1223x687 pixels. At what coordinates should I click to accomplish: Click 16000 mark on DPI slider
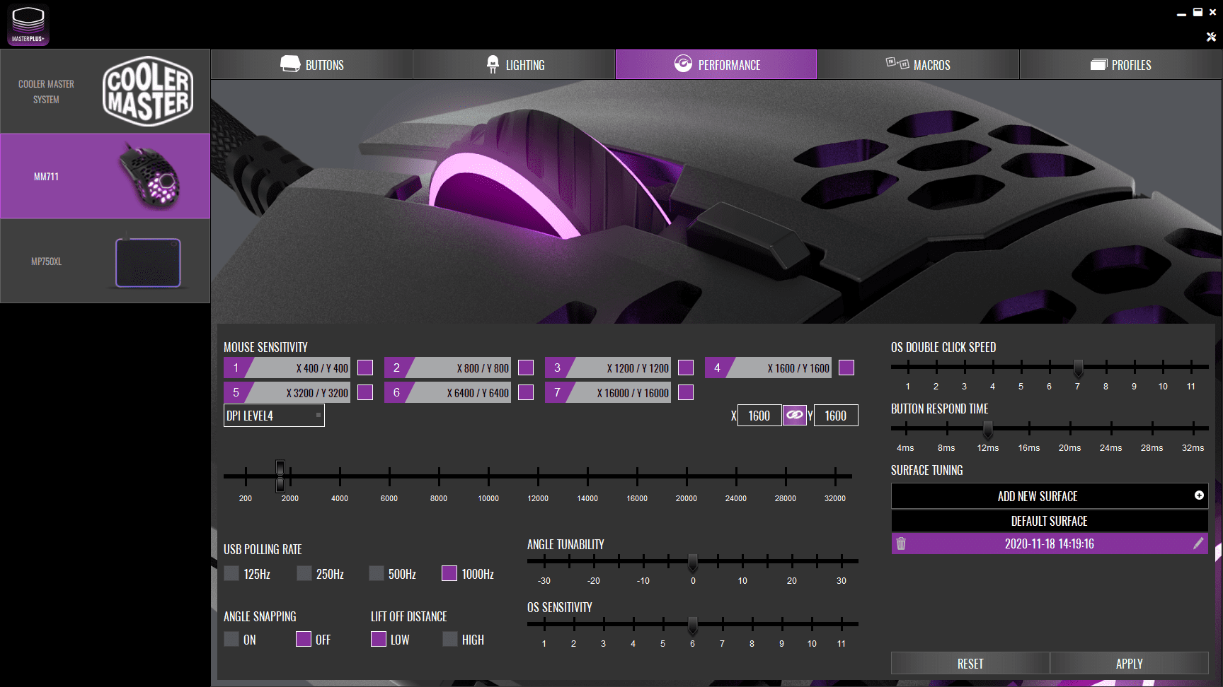click(x=637, y=498)
